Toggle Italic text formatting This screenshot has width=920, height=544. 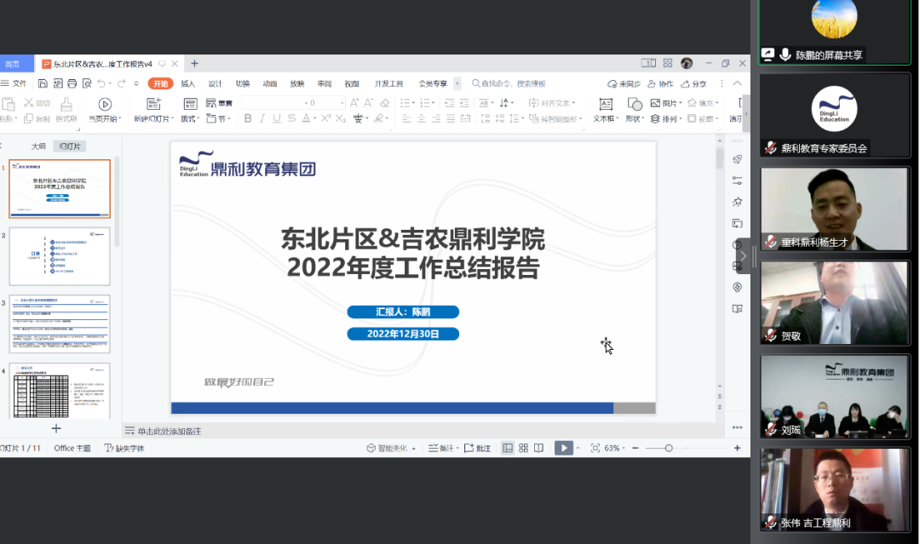pos(262,118)
